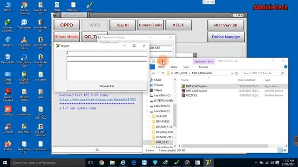Open the Home ribbon tab in Explorer

pyautogui.click(x=161, y=67)
